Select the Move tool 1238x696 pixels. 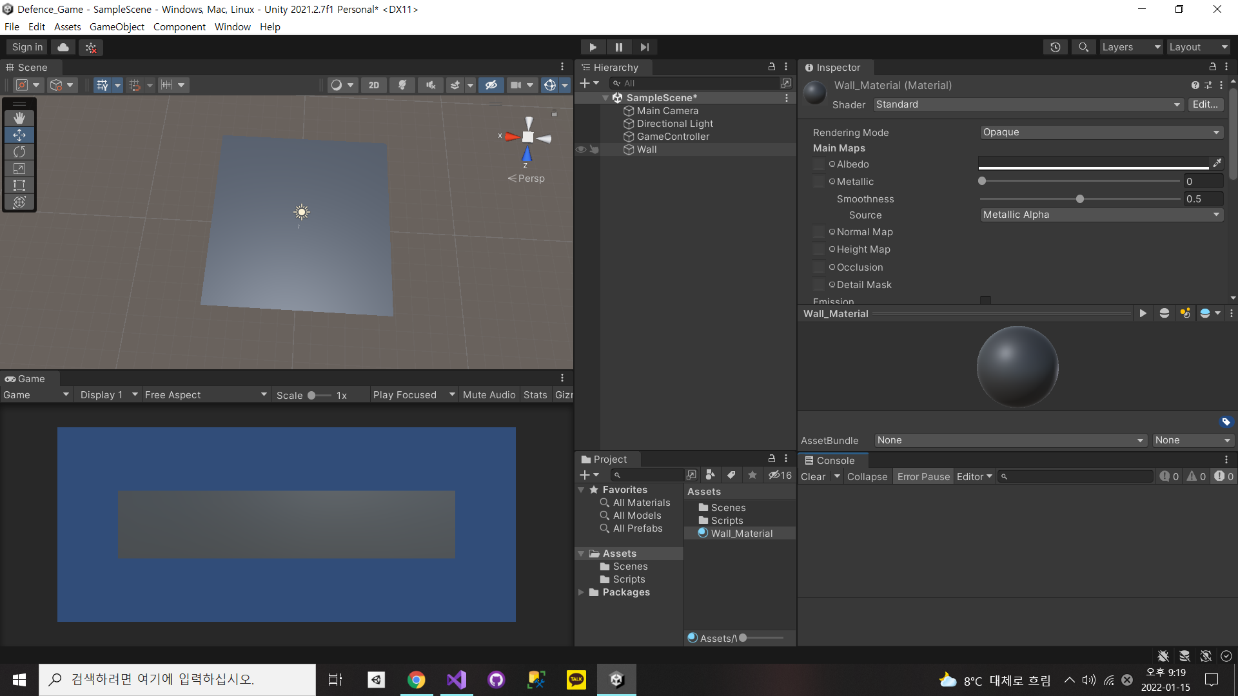[19, 135]
